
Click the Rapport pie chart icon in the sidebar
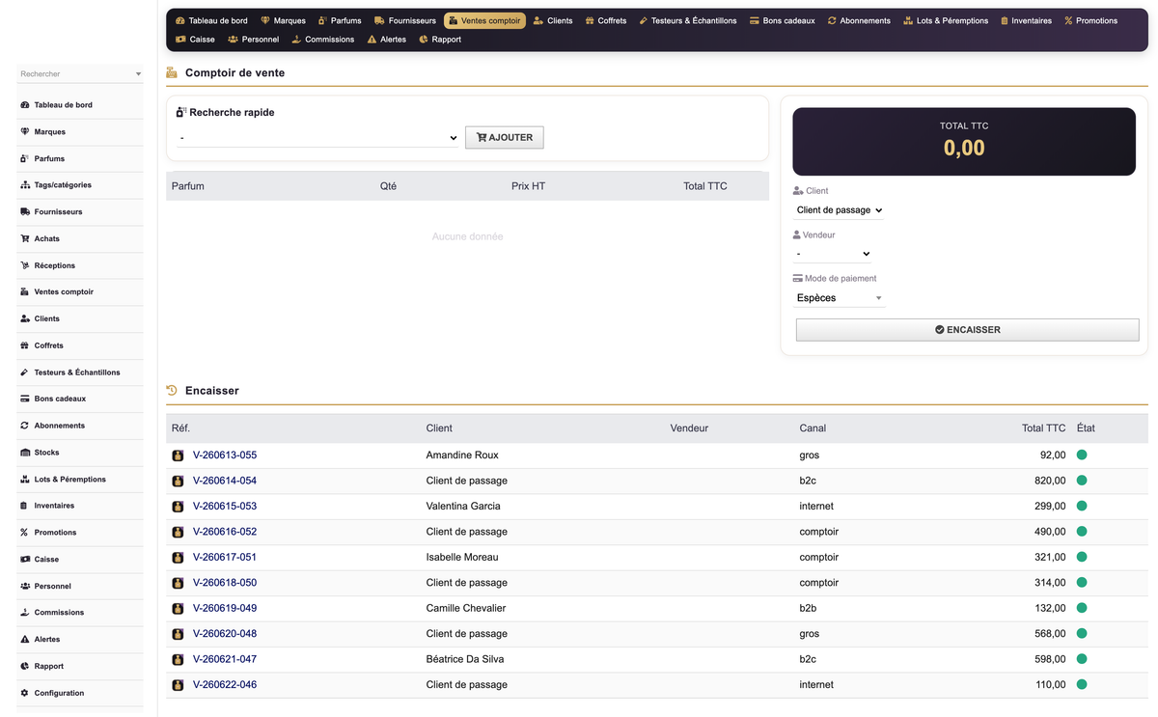(24, 667)
